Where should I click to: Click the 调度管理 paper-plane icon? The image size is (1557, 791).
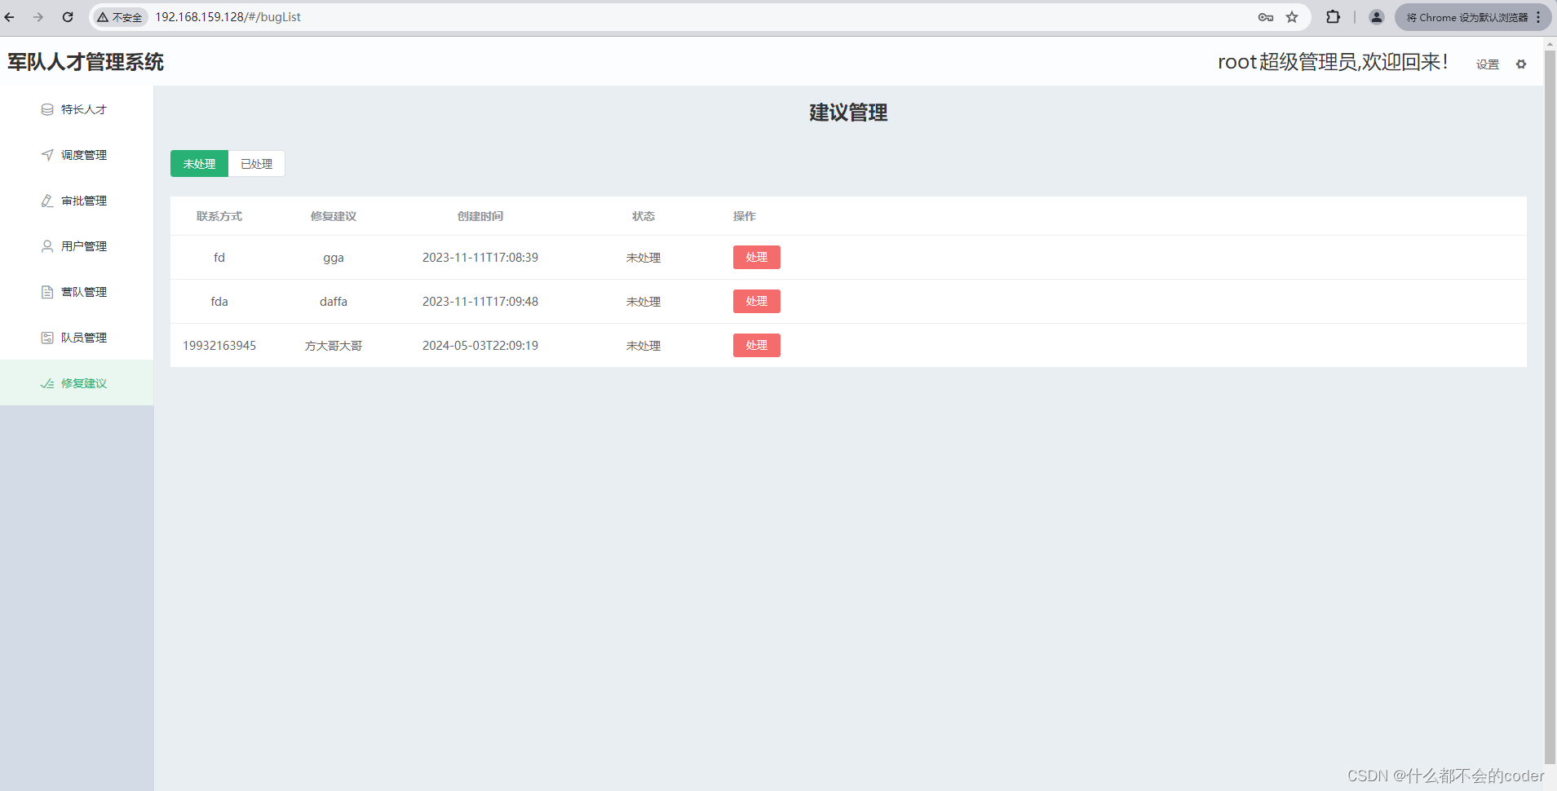(x=47, y=155)
